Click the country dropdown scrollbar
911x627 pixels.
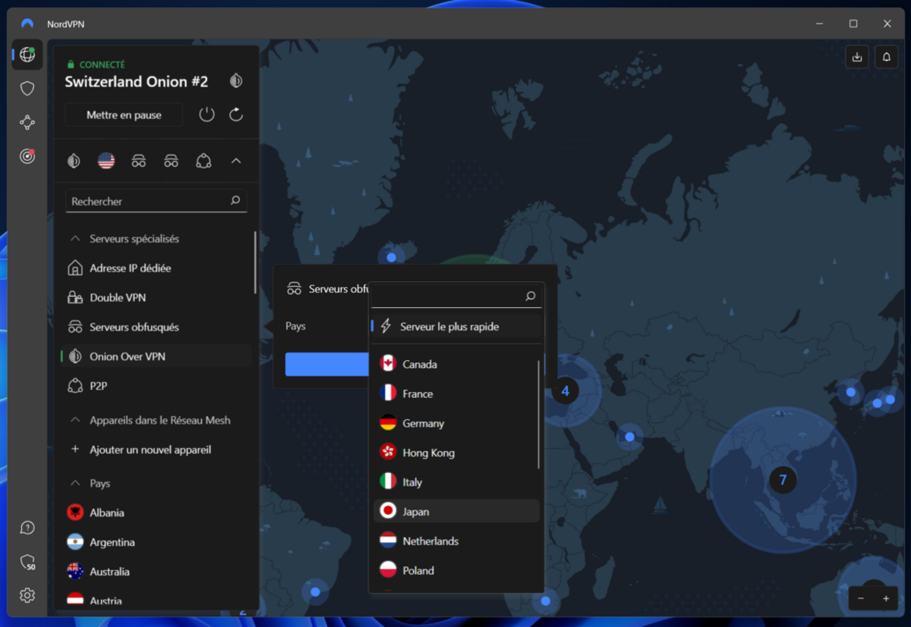tap(539, 414)
